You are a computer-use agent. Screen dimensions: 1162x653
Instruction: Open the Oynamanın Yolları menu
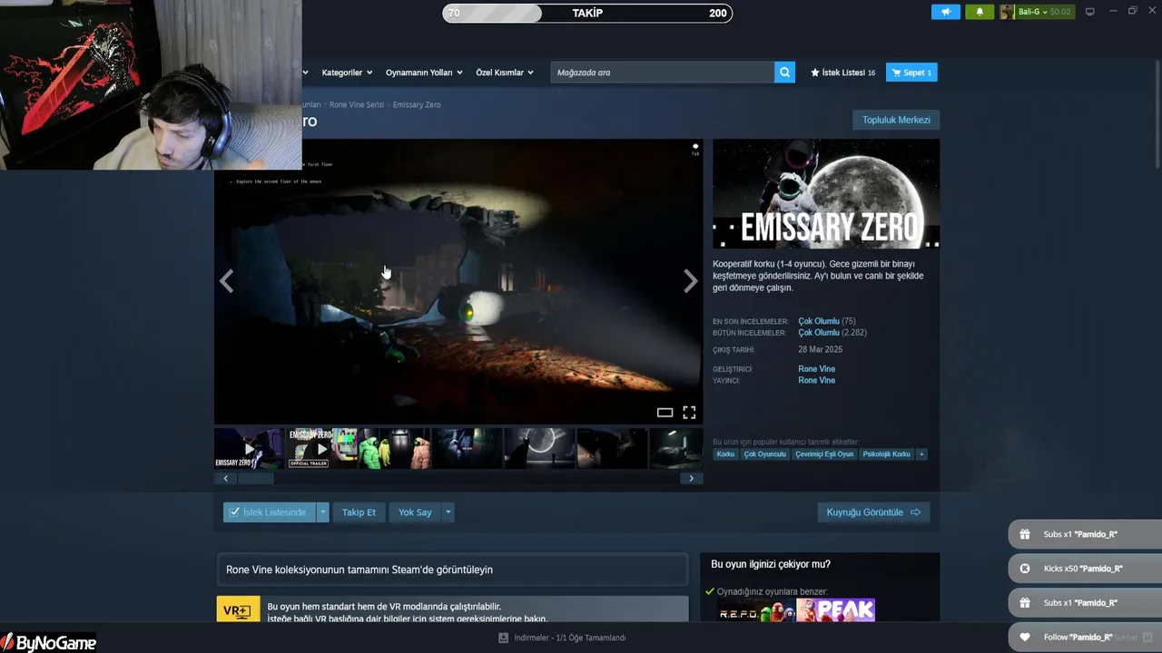[x=424, y=73]
